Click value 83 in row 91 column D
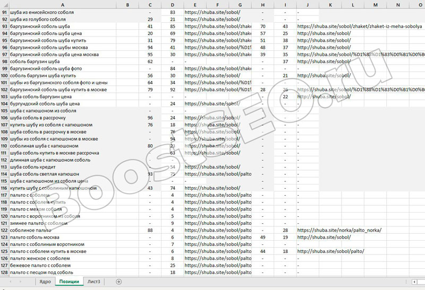 (172, 12)
